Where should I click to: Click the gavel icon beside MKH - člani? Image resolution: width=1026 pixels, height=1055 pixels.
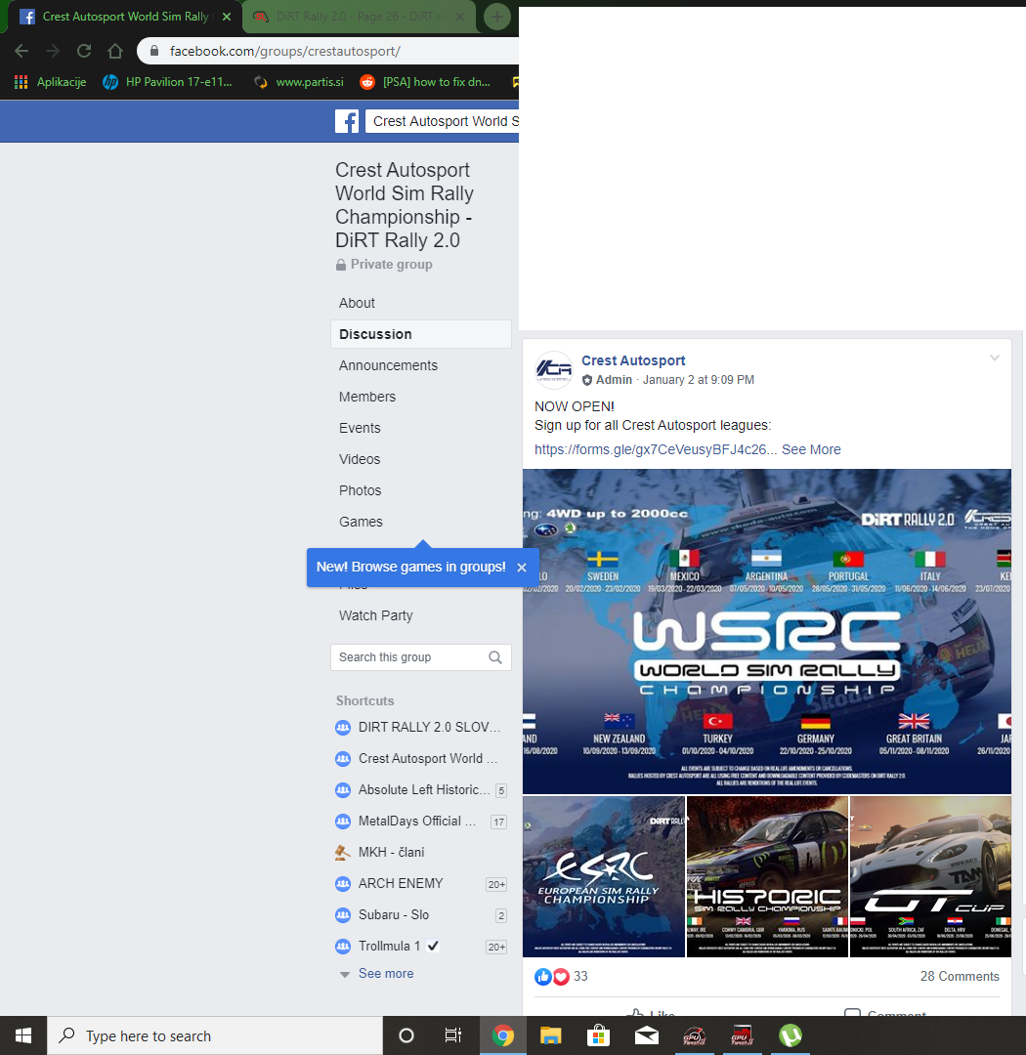tap(343, 853)
